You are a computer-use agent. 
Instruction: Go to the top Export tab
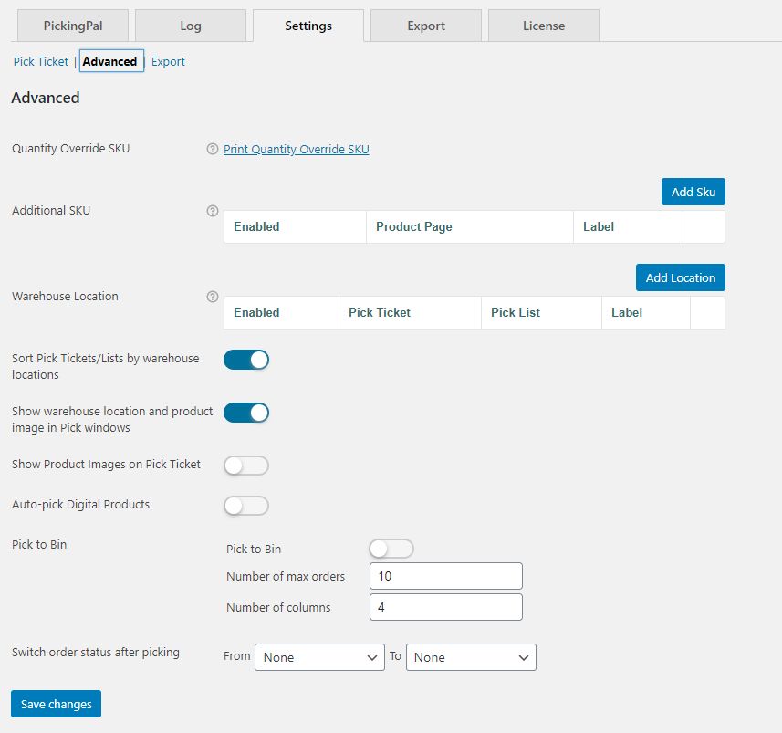426,26
